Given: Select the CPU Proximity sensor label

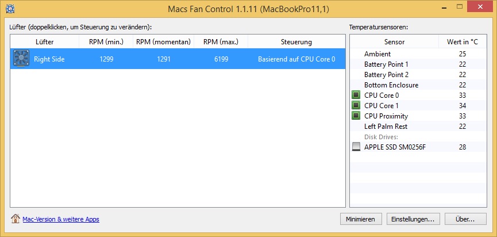Looking at the screenshot, I should pos(386,116).
